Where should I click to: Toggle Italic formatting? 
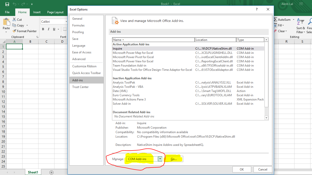[x=48, y=29]
